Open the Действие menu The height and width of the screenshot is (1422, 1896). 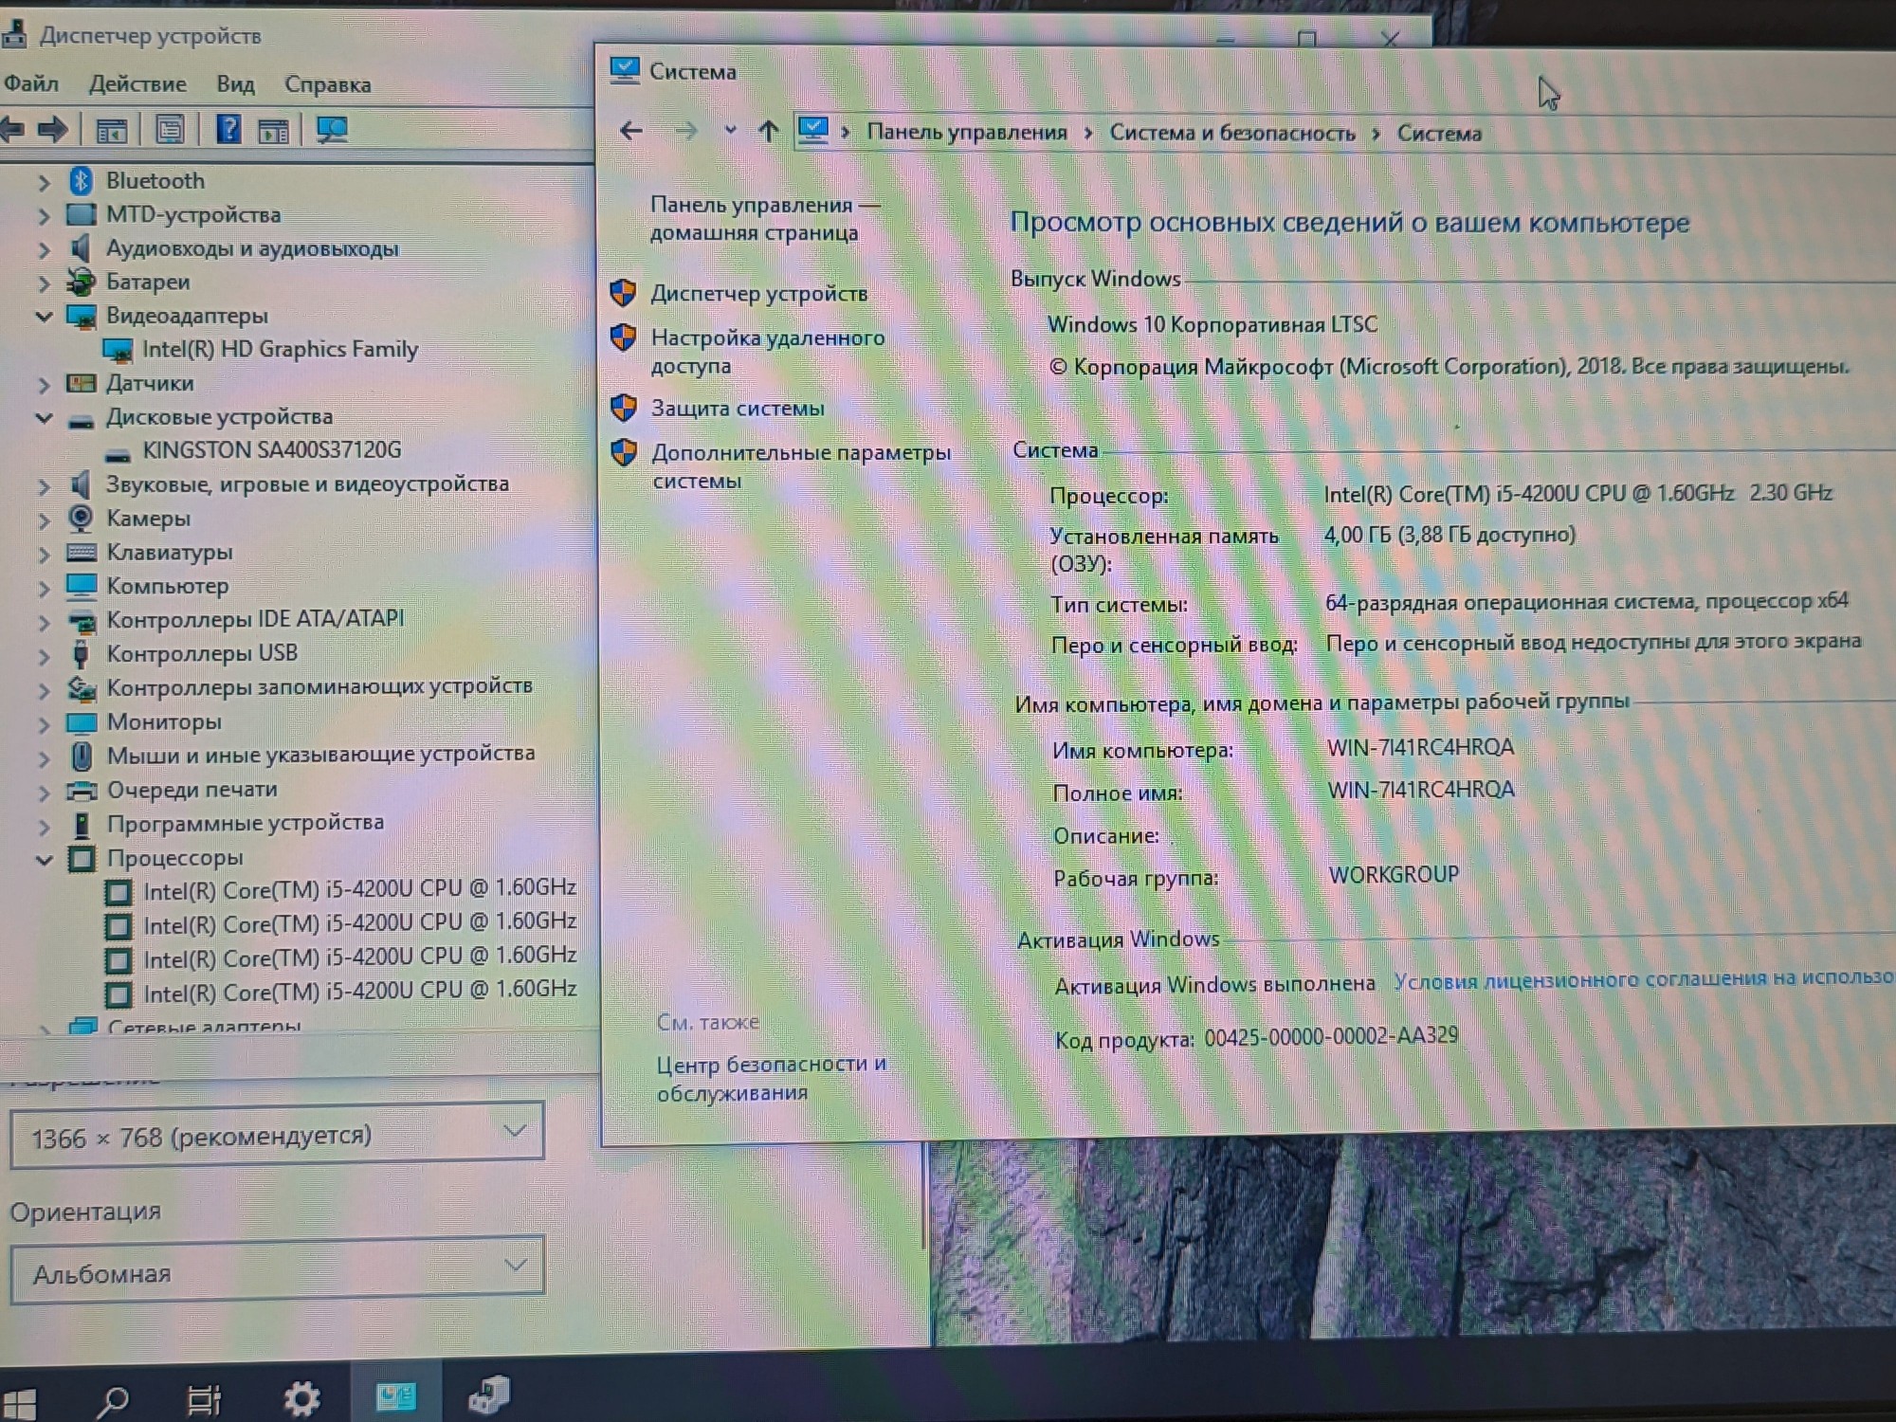click(x=137, y=83)
